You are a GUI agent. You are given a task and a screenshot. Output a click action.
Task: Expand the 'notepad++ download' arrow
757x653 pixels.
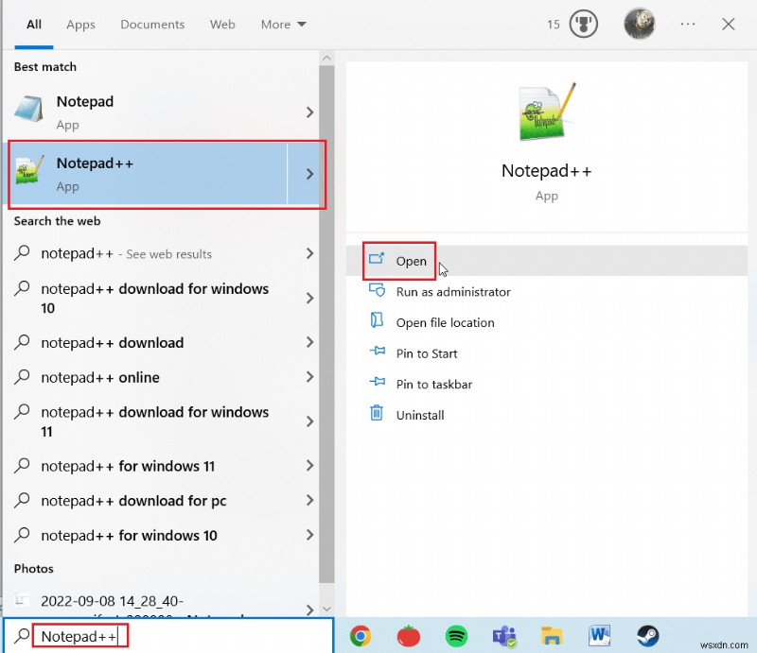click(x=309, y=342)
